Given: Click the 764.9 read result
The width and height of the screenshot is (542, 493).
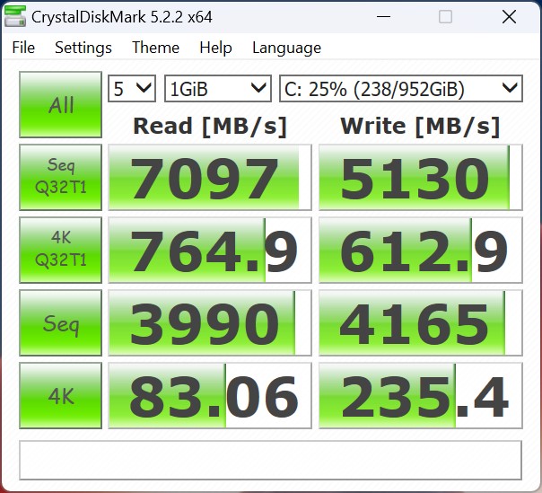Looking at the screenshot, I should pyautogui.click(x=210, y=250).
